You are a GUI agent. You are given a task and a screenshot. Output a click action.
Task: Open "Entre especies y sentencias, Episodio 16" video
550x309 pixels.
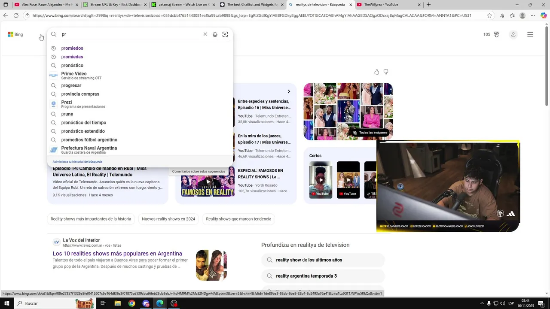point(264,104)
